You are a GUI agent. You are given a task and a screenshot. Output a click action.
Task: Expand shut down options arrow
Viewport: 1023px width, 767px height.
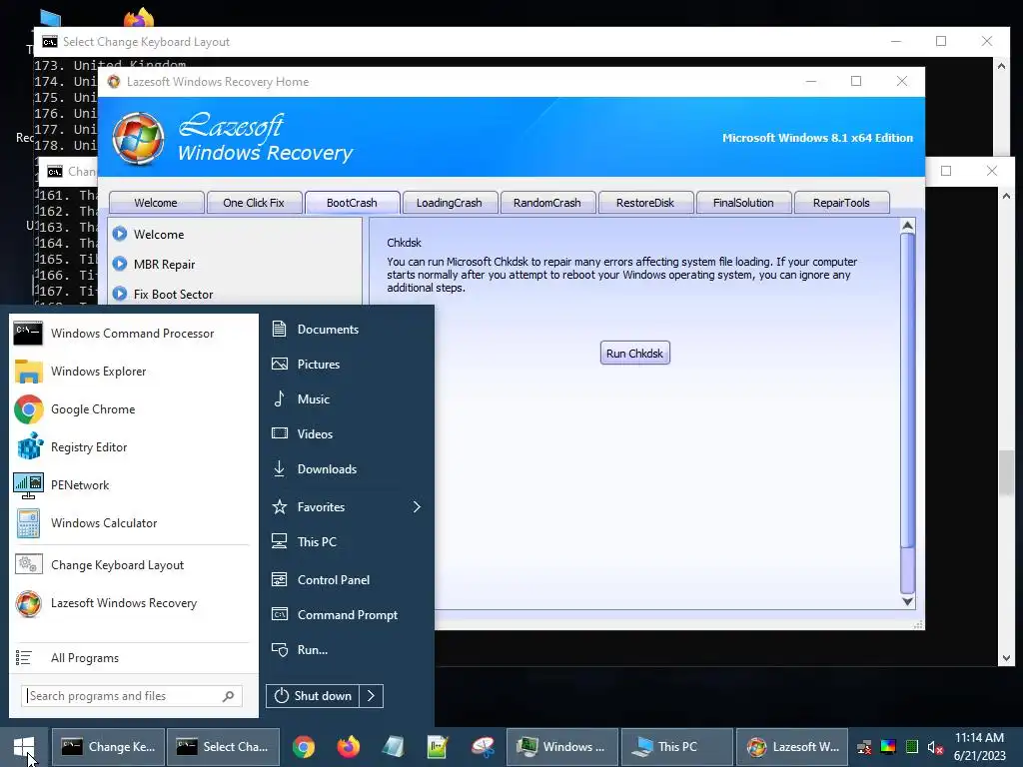click(372, 696)
